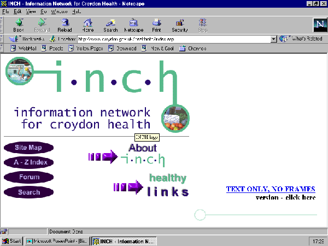
Task: Click the Site Map button
Action: point(28,148)
